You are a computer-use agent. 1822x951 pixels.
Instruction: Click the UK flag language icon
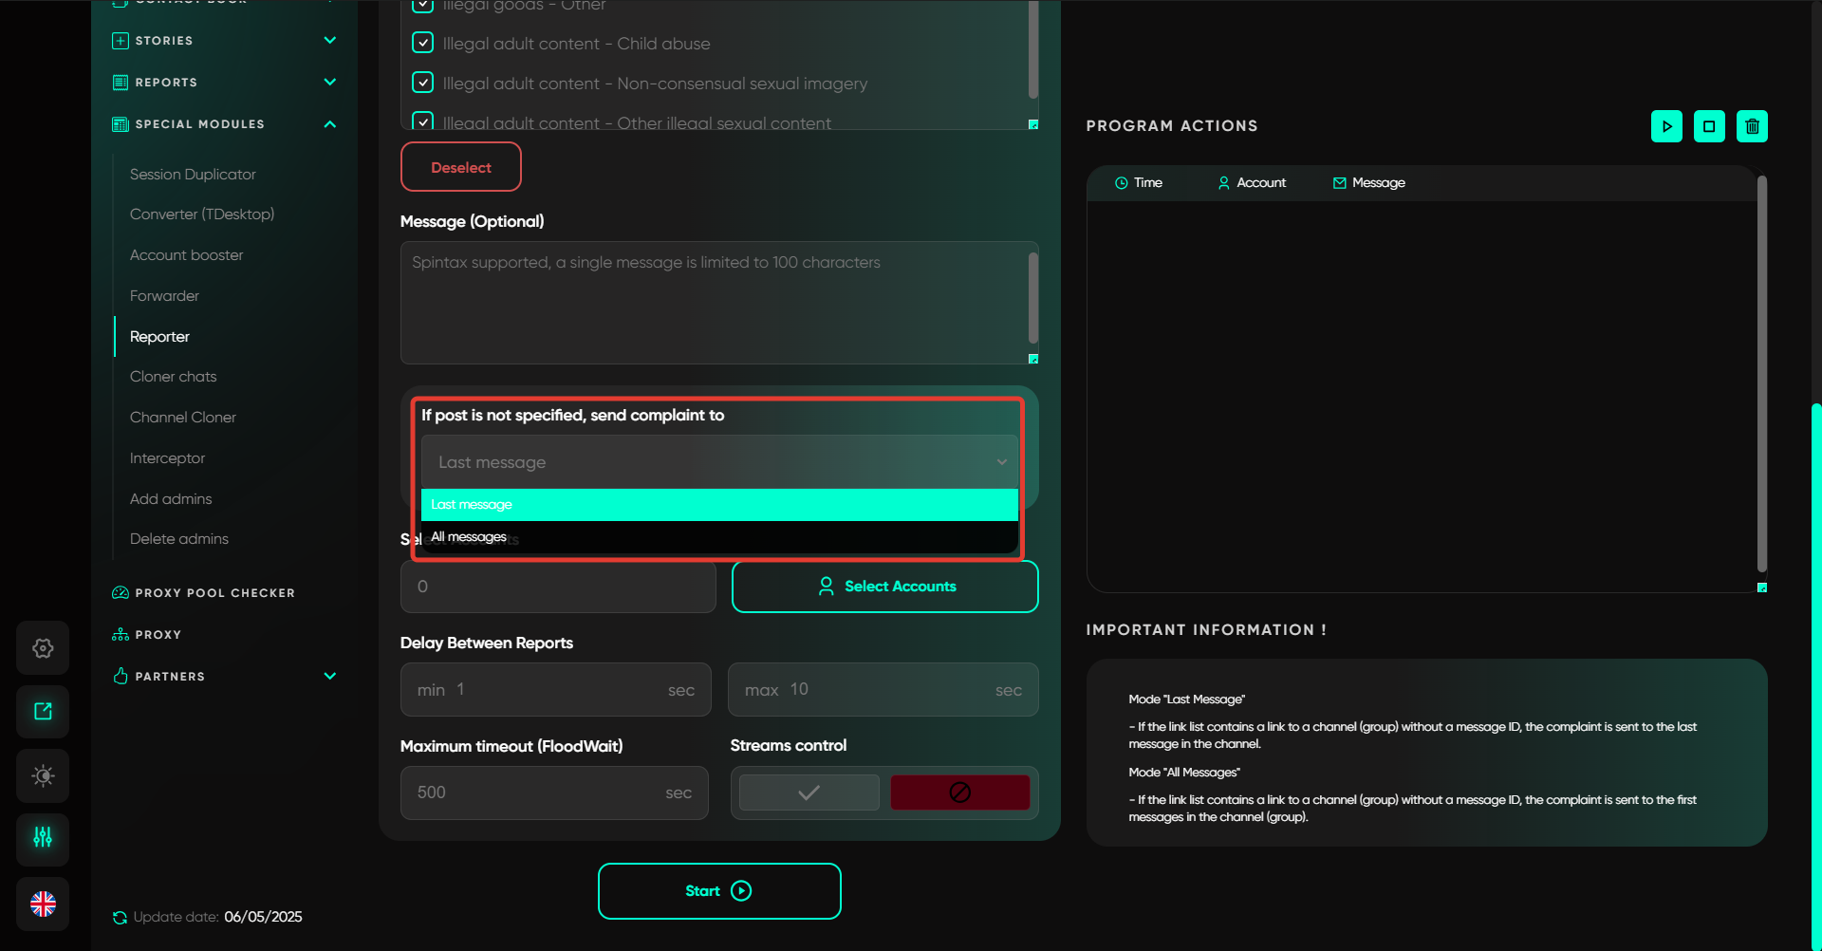pos(43,904)
